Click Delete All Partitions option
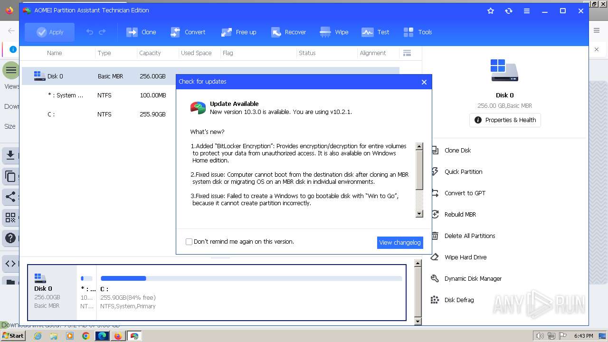Viewport: 608px width, 342px height. pos(469,236)
